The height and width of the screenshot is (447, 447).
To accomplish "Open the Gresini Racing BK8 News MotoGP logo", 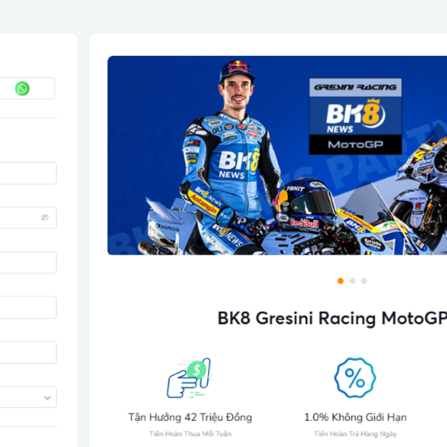I will [x=355, y=116].
